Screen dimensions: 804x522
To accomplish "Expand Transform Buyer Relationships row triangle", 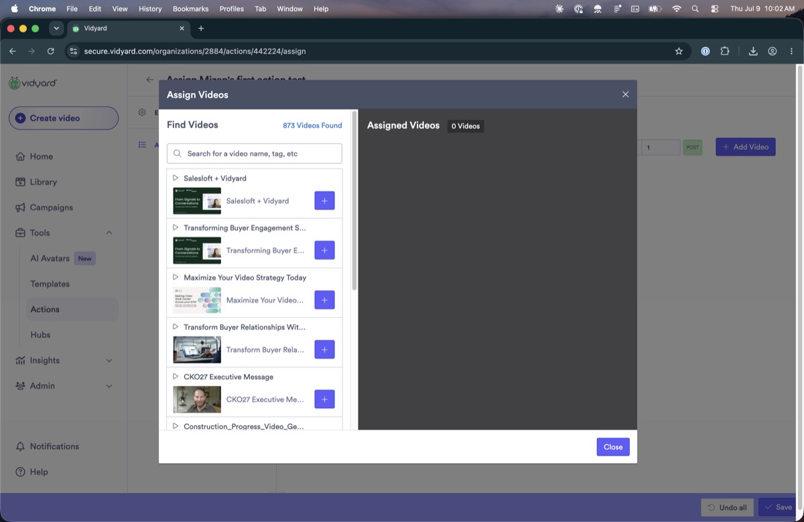I will (x=176, y=327).
